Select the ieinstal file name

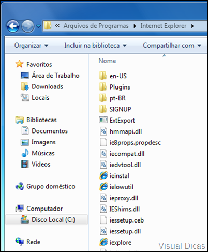point(120,176)
